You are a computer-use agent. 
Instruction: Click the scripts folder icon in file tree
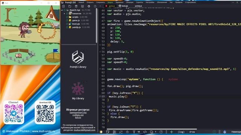coord(70,17)
